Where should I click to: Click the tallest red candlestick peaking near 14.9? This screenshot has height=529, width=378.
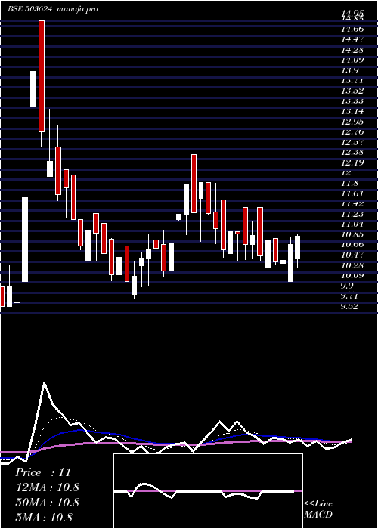(41, 76)
